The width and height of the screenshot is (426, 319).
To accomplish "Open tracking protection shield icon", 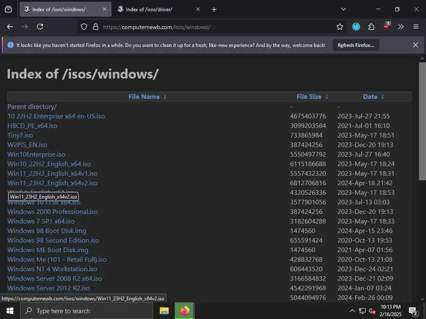I will click(84, 27).
